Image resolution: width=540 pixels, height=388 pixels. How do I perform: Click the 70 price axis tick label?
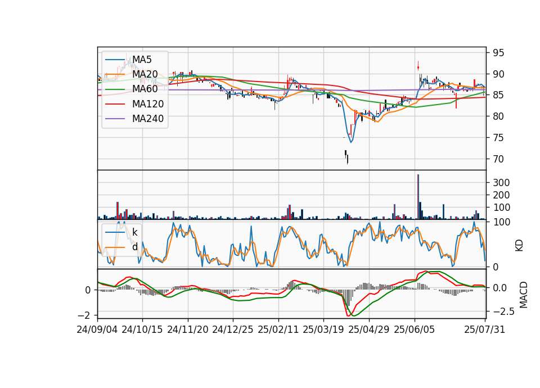(498, 159)
